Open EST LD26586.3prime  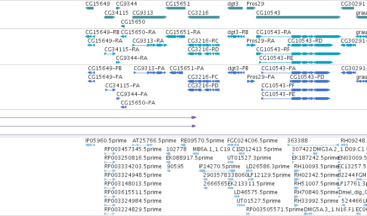coord(250,171)
